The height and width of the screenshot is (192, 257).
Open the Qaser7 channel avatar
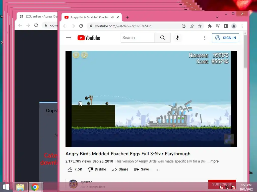coord(73,184)
